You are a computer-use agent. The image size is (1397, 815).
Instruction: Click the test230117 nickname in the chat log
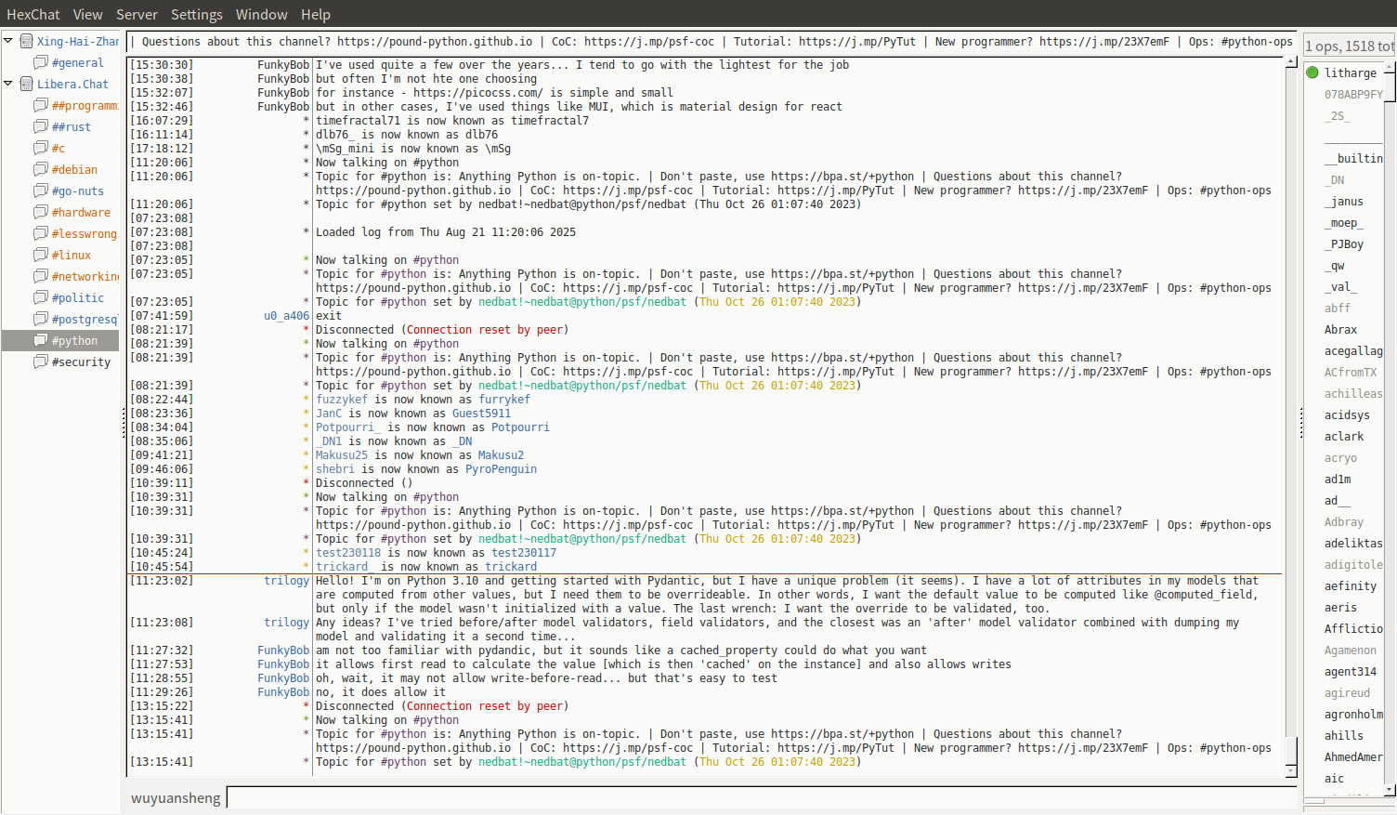coord(524,552)
